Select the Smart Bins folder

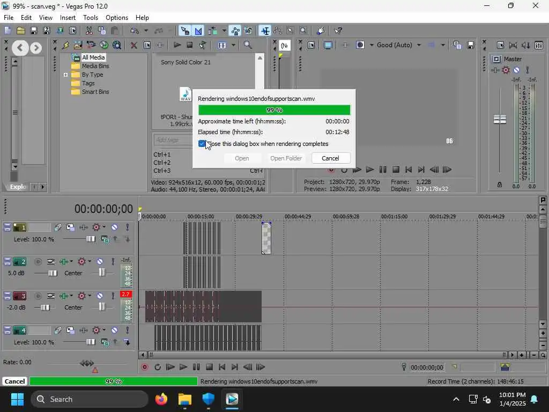(x=95, y=92)
